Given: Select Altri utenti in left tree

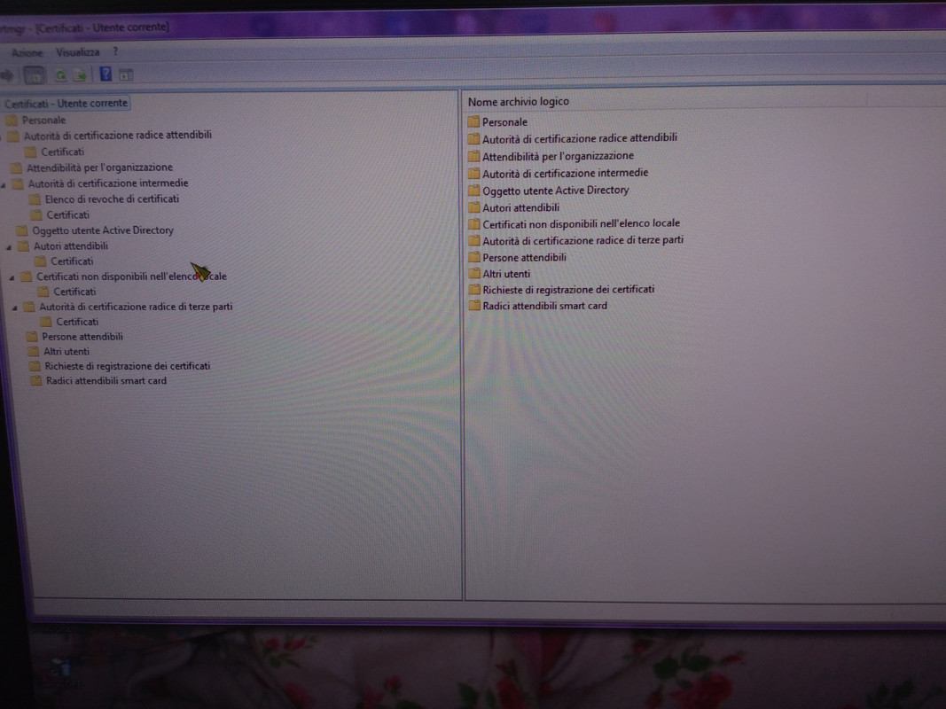Looking at the screenshot, I should click(x=66, y=352).
